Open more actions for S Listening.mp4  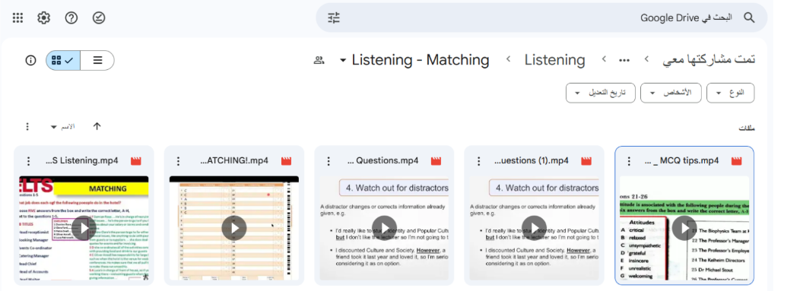click(29, 161)
